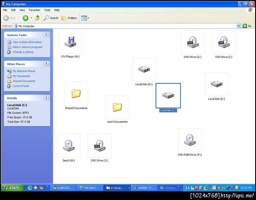
Task: Click the Go button beside address bar
Action: pyautogui.click(x=247, y=26)
